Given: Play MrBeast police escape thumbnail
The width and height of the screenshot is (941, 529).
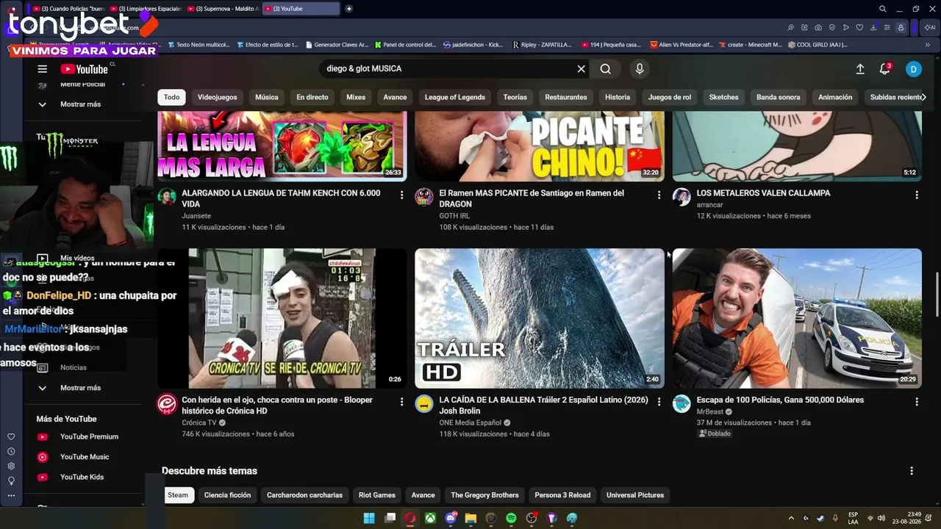Looking at the screenshot, I should coord(797,318).
